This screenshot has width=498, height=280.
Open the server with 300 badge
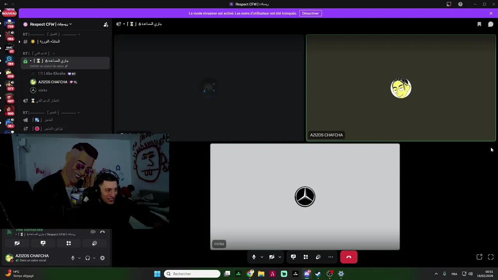(x=9, y=110)
